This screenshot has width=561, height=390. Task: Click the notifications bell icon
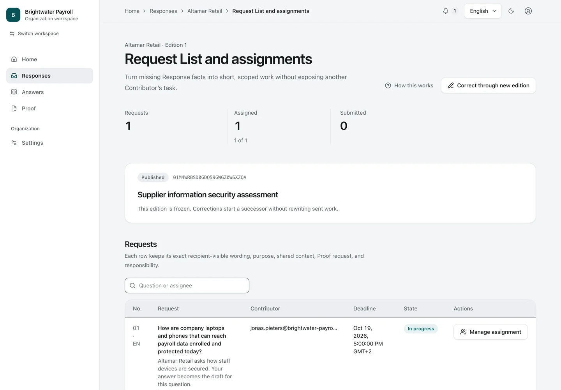pyautogui.click(x=446, y=11)
